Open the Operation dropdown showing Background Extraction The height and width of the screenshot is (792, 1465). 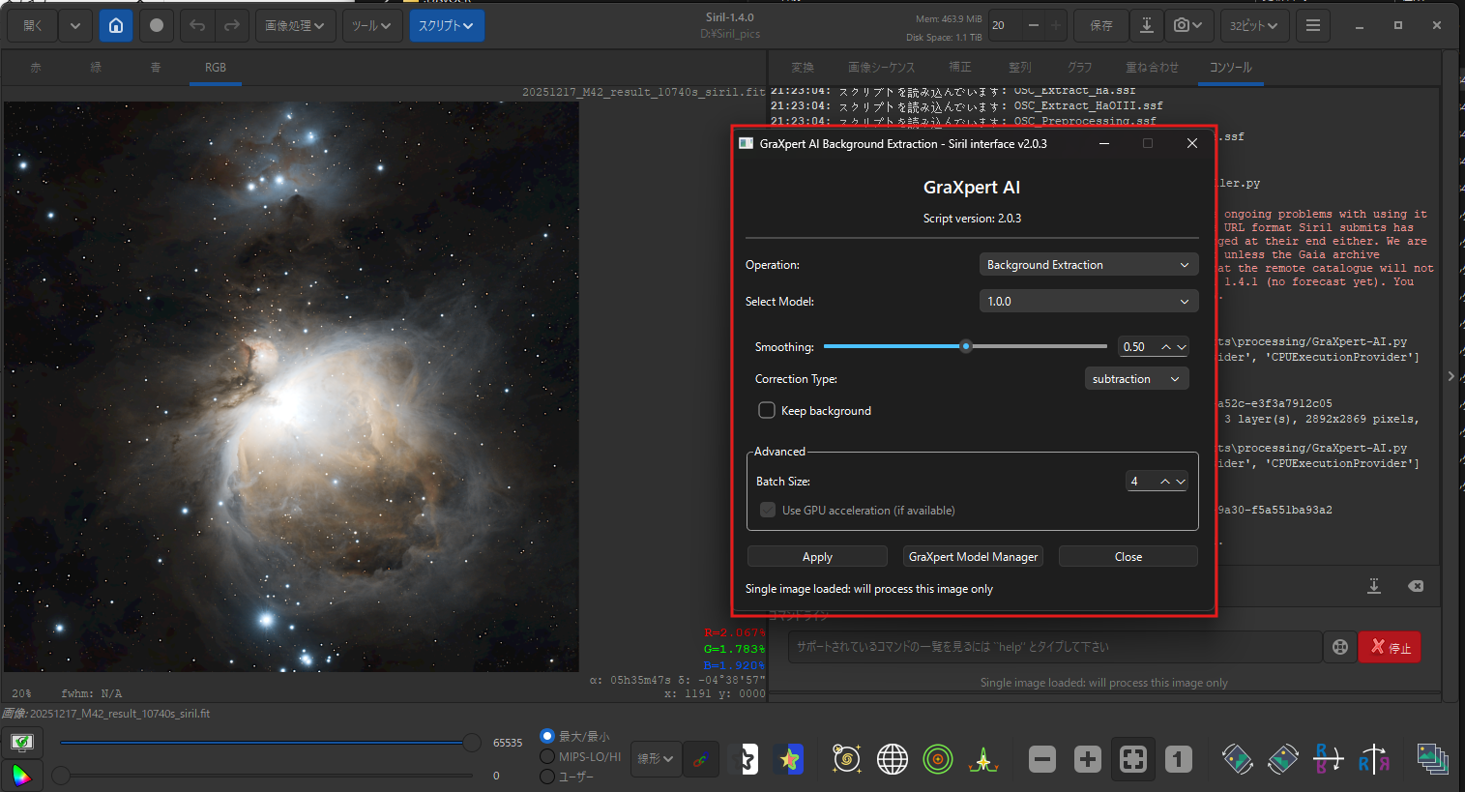[1088, 265]
